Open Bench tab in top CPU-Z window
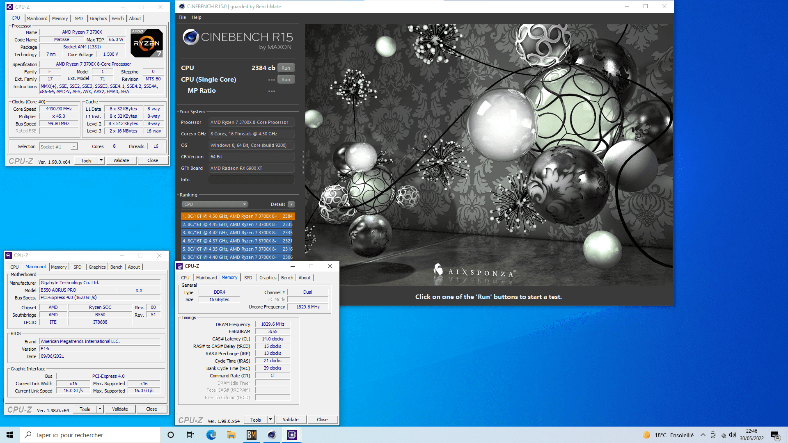This screenshot has height=443, width=788. (x=118, y=18)
